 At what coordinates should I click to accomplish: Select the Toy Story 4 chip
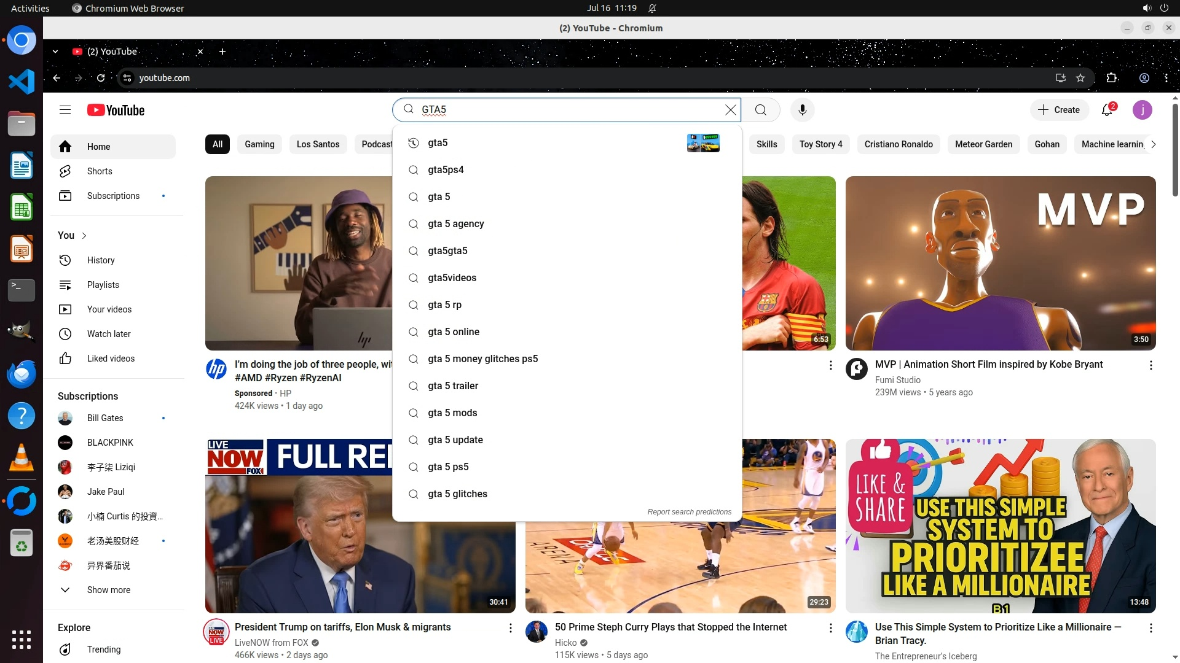click(820, 144)
